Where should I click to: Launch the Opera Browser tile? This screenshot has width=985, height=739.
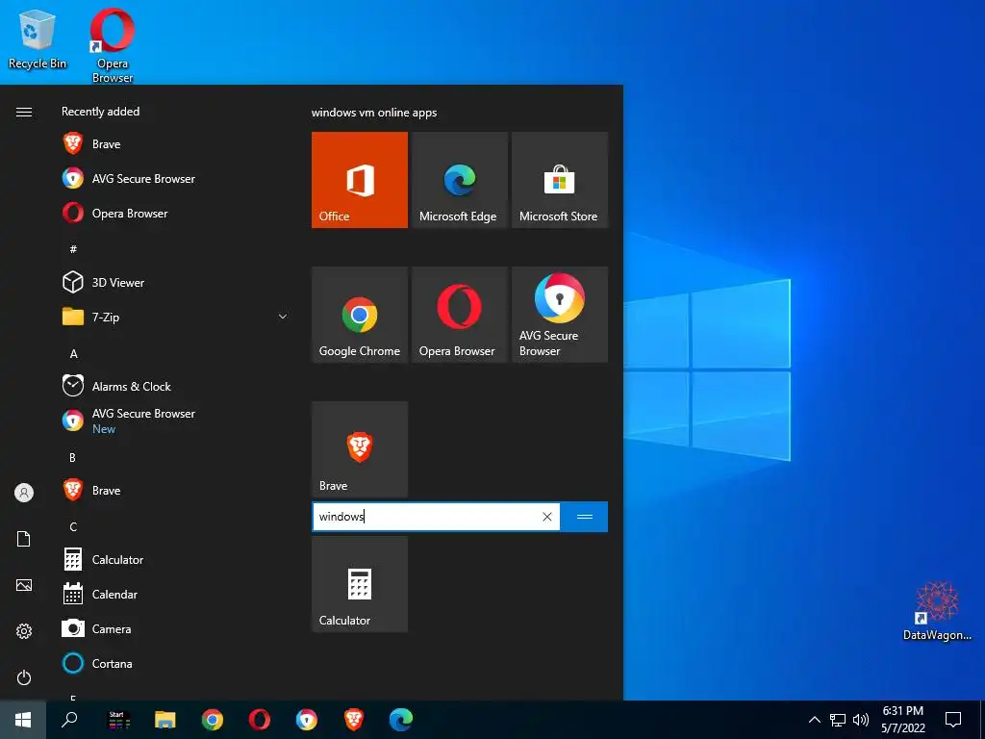[x=459, y=315]
